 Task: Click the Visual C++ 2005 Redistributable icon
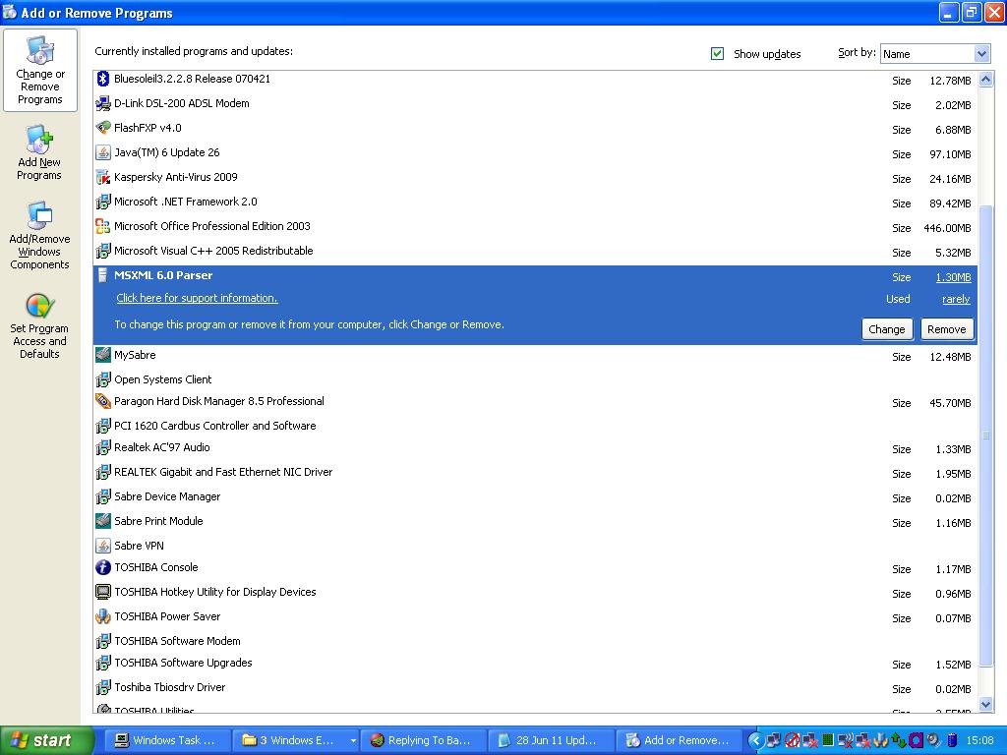point(102,251)
